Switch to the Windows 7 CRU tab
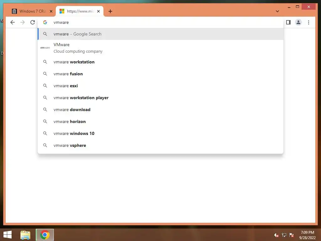Image resolution: width=321 pixels, height=241 pixels. point(32,11)
